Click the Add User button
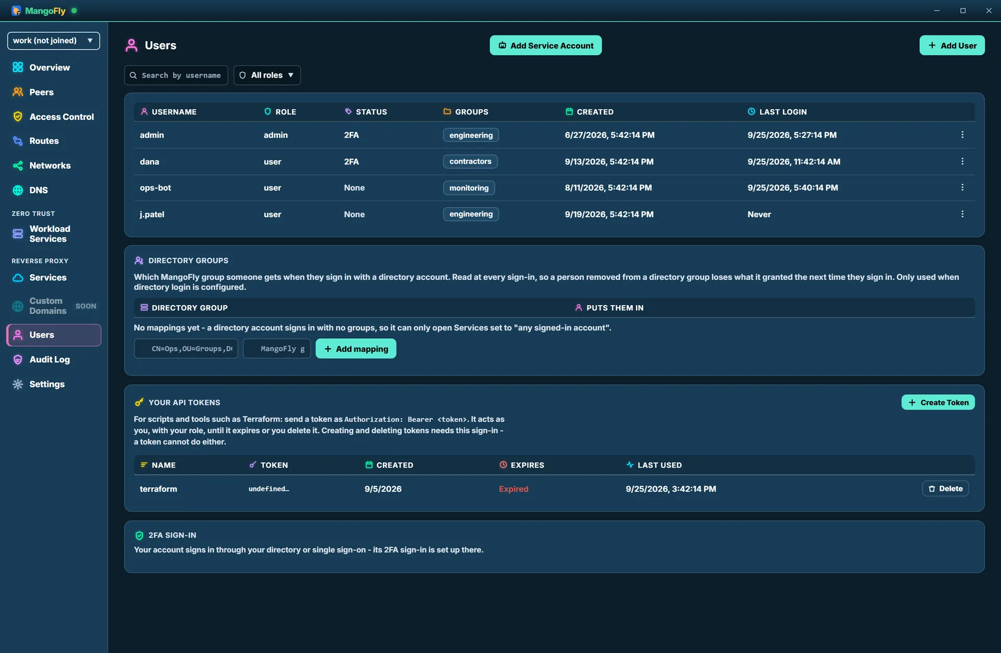This screenshot has width=1001, height=653. (952, 45)
